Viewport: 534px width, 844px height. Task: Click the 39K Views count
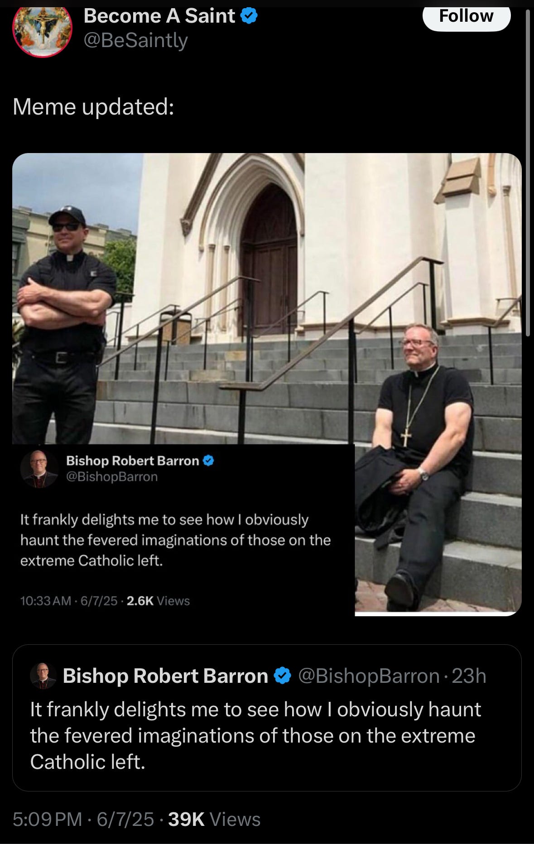tap(214, 819)
